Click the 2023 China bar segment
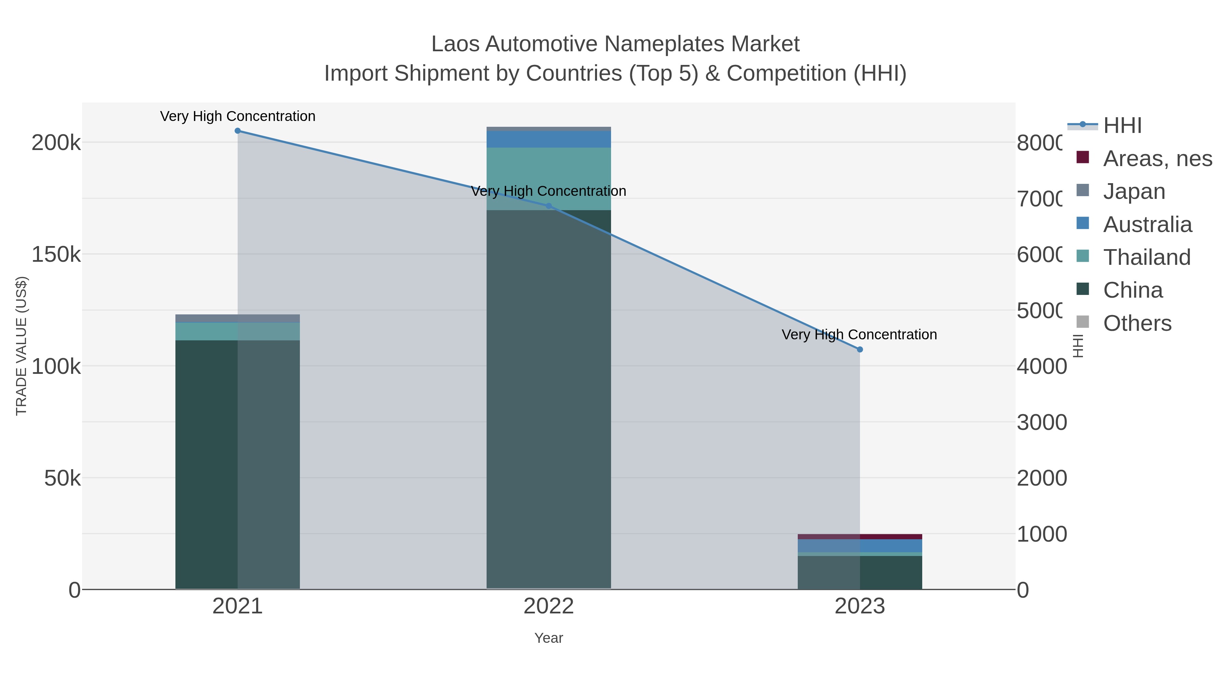The width and height of the screenshot is (1231, 692). [860, 572]
